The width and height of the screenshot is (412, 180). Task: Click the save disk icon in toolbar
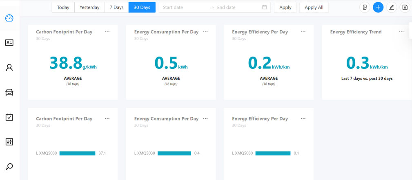(405, 7)
